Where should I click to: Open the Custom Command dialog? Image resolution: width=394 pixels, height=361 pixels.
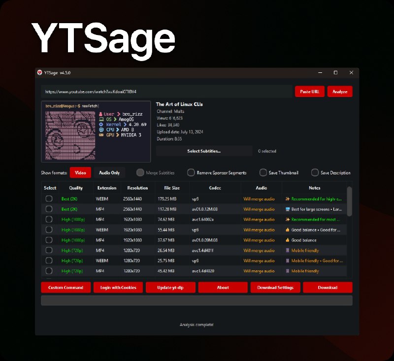click(66, 288)
